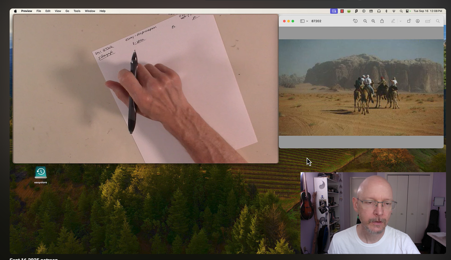
Task: Rotate the image using toolbar icon
Action: 409,21
